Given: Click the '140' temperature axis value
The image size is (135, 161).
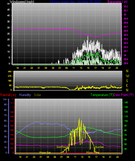Looking at the screenshot, I should point(126,102).
